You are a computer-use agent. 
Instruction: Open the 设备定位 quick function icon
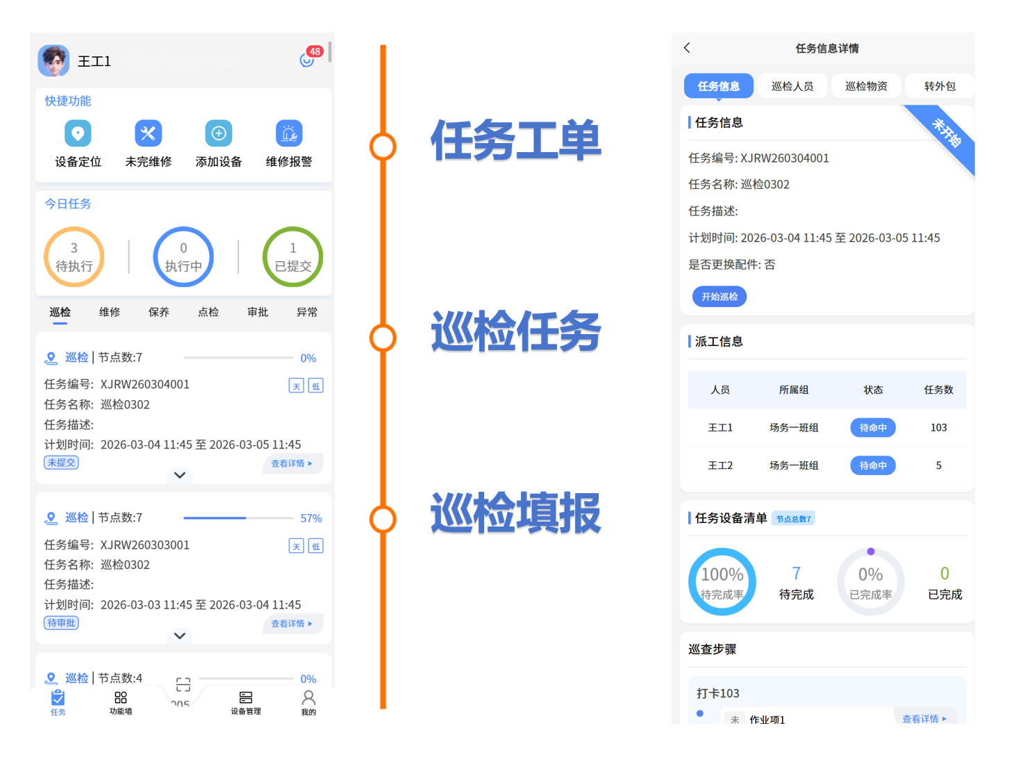tap(78, 133)
